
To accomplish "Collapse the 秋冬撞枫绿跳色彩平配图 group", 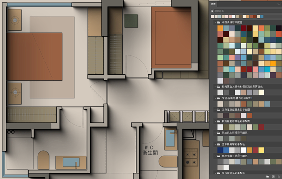I will point(214,121).
